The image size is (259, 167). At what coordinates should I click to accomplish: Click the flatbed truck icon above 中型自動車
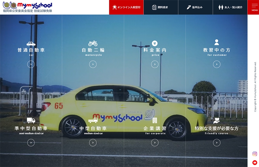click(x=93, y=120)
